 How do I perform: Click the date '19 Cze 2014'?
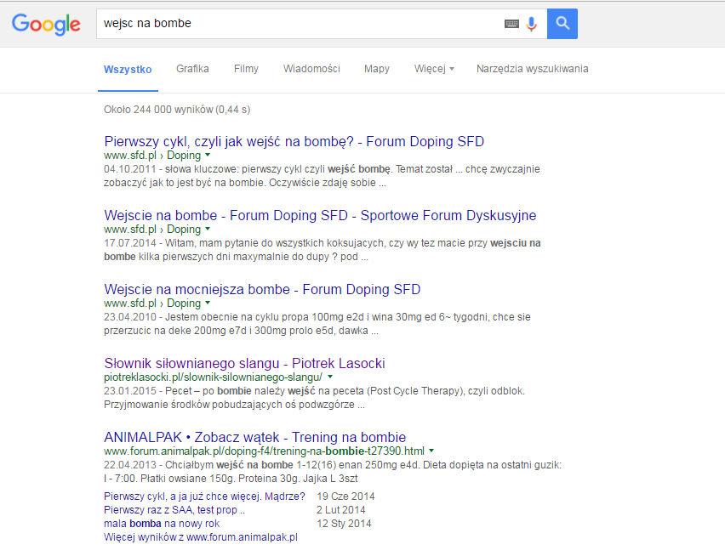pos(345,496)
